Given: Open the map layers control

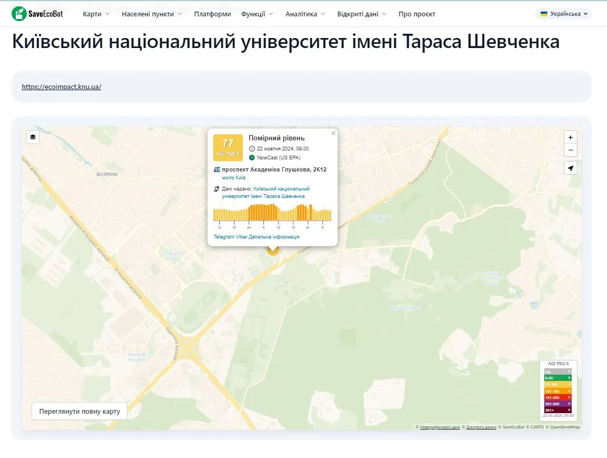Looking at the screenshot, I should click(x=33, y=137).
